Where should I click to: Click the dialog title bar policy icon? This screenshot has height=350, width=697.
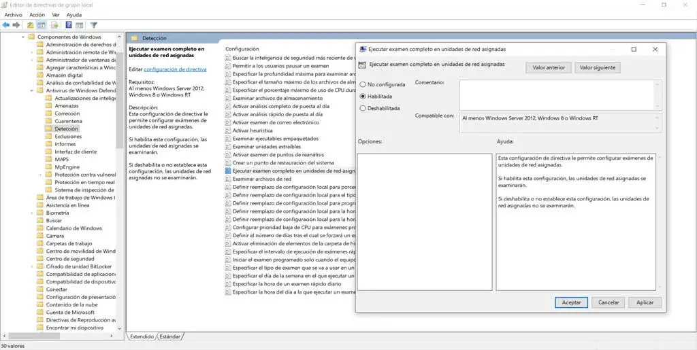point(363,49)
